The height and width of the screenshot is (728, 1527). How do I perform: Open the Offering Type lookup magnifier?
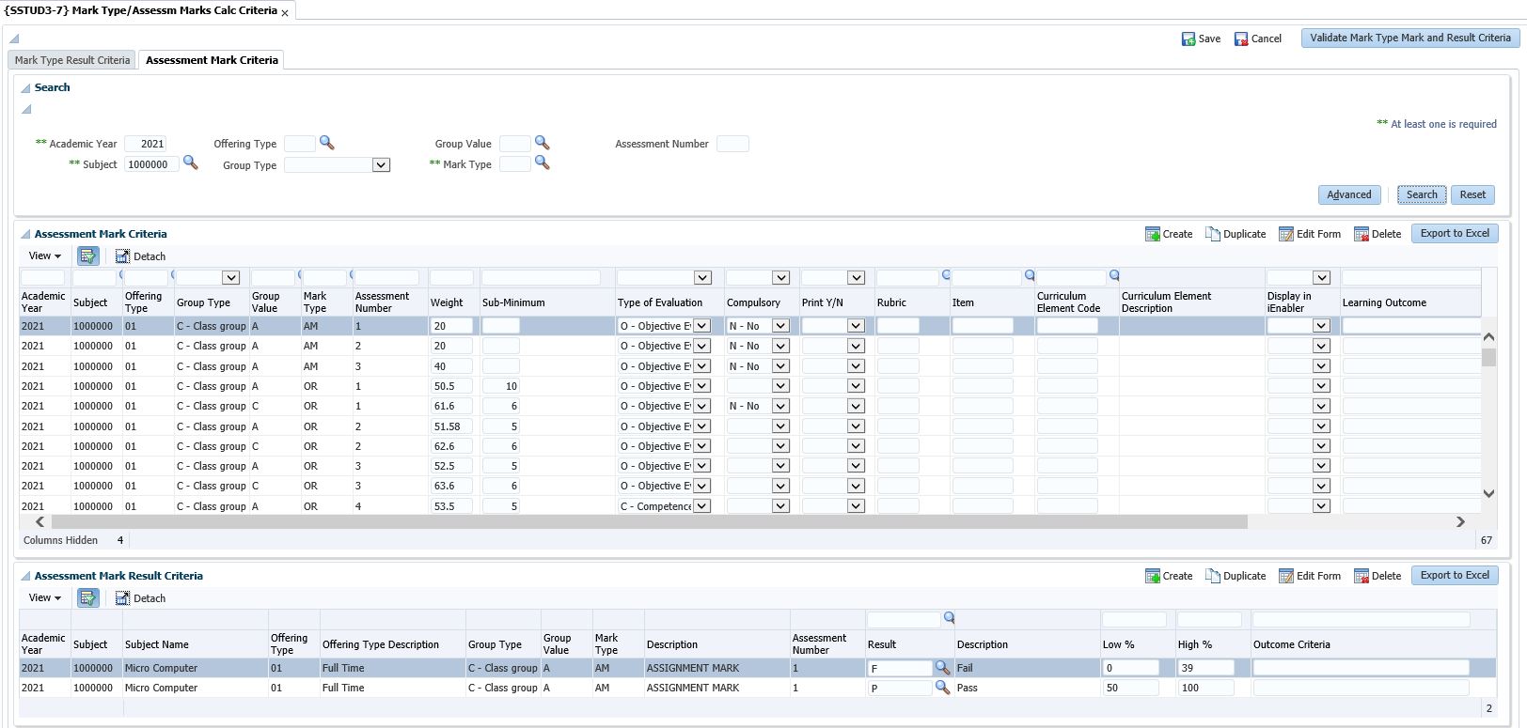coord(326,143)
